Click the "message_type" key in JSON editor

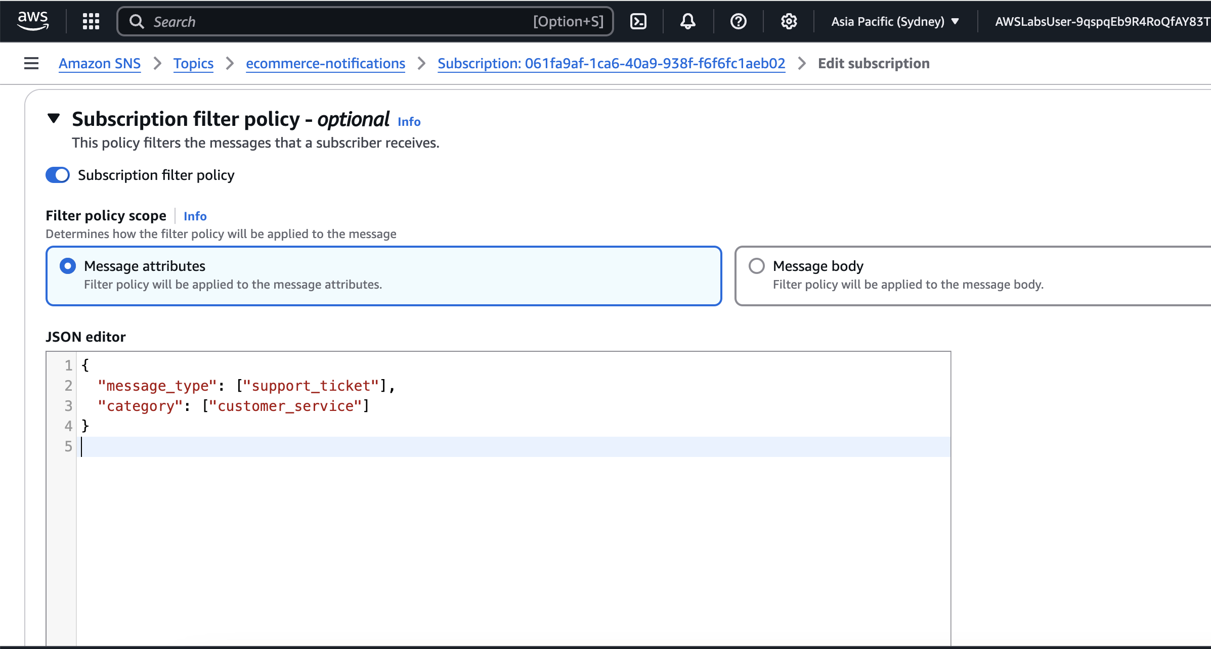tap(157, 386)
